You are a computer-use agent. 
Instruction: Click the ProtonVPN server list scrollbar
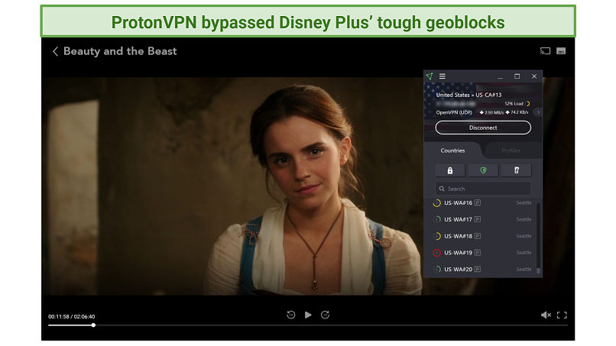(x=538, y=270)
